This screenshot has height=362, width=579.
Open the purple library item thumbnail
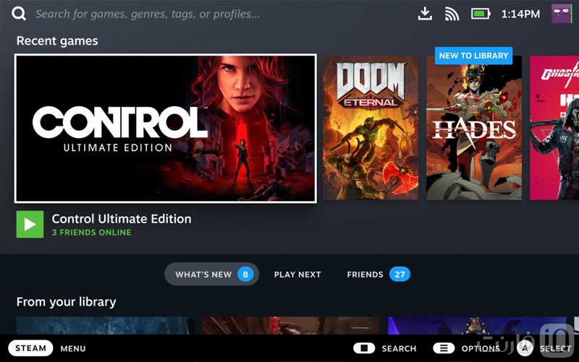pos(477,325)
